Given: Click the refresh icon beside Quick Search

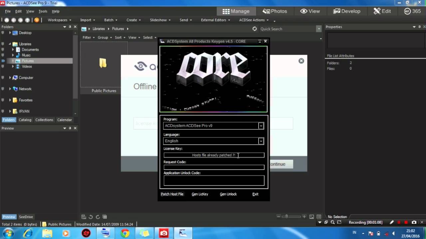Looking at the screenshot, I should click(x=255, y=29).
